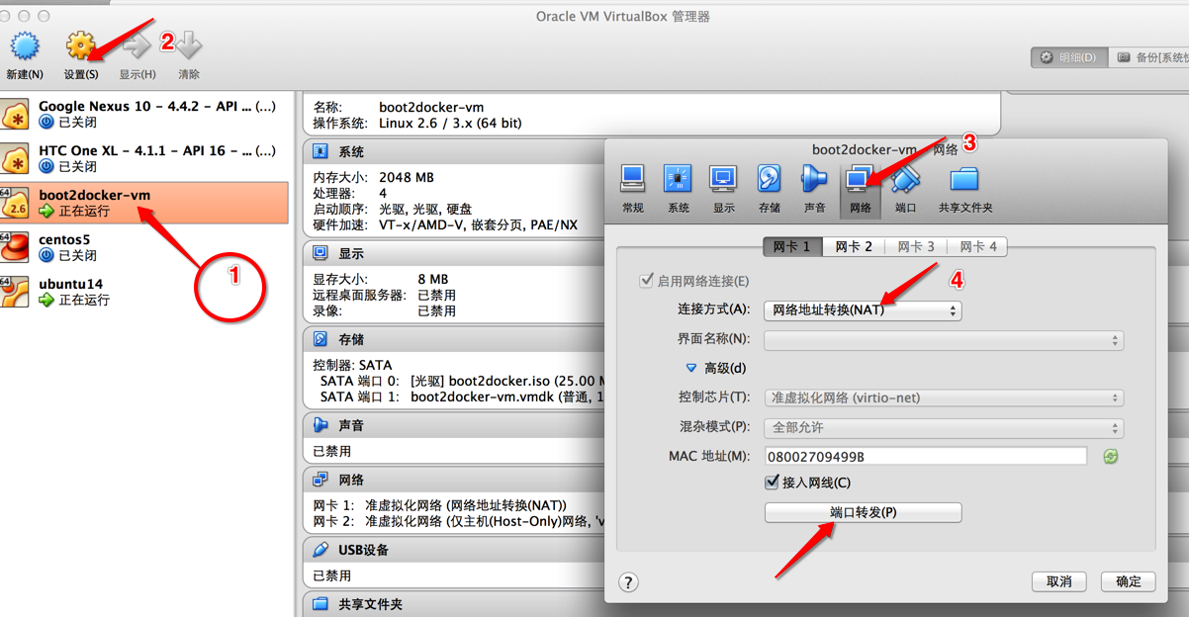Select centos5 VM in the list
Image resolution: width=1189 pixels, height=617 pixels.
[144, 247]
